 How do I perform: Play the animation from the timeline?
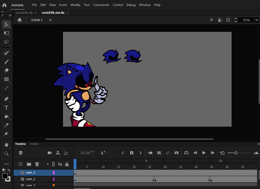point(204,153)
